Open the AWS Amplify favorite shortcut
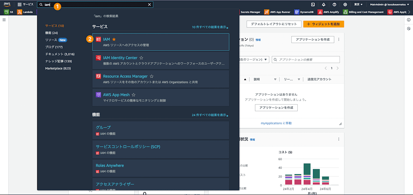Screen dimensions: 413x195 pyautogui.click(x=328, y=12)
